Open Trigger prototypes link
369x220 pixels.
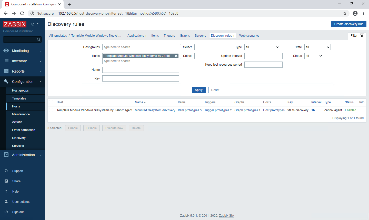(217, 110)
